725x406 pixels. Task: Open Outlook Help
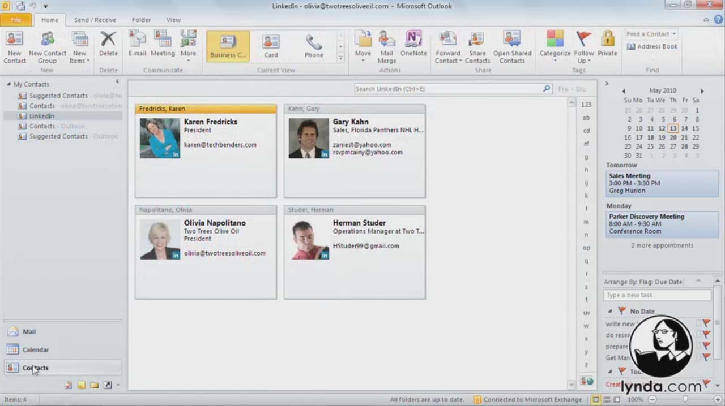point(718,20)
